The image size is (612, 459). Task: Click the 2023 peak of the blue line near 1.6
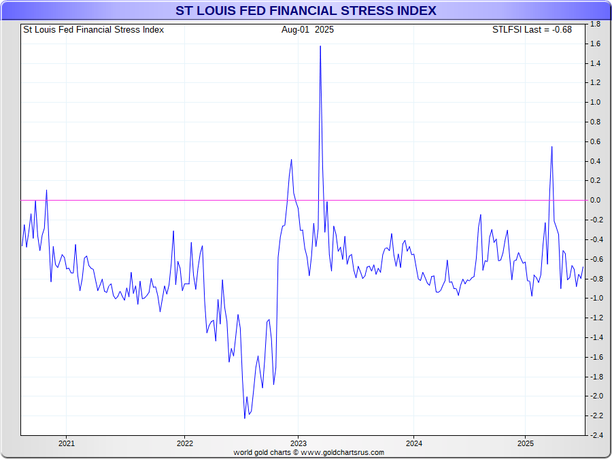pos(320,46)
